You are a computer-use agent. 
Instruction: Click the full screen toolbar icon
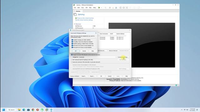point(127,7)
